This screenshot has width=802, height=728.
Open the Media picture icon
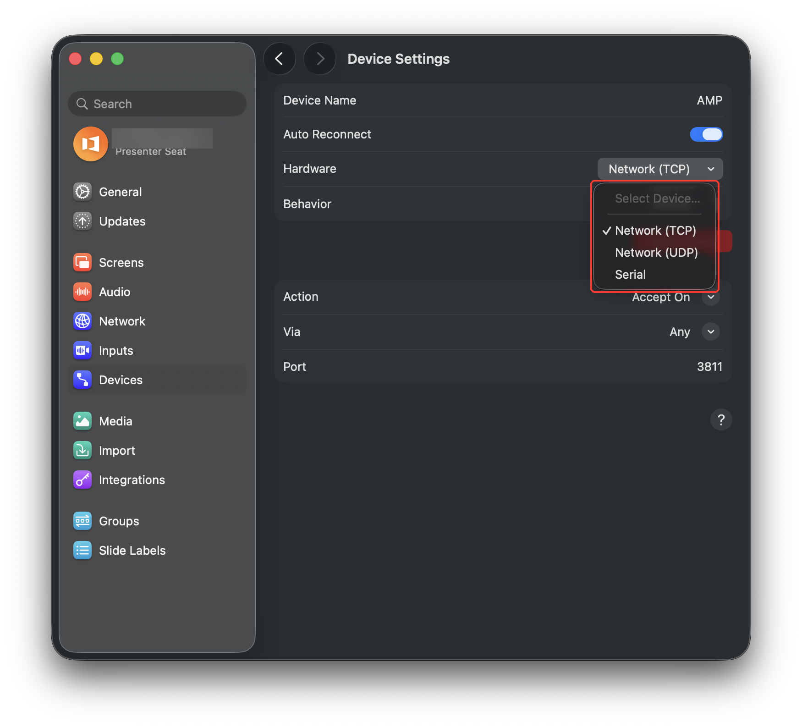click(82, 421)
